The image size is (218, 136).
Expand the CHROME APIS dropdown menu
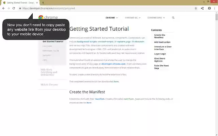click(156, 18)
